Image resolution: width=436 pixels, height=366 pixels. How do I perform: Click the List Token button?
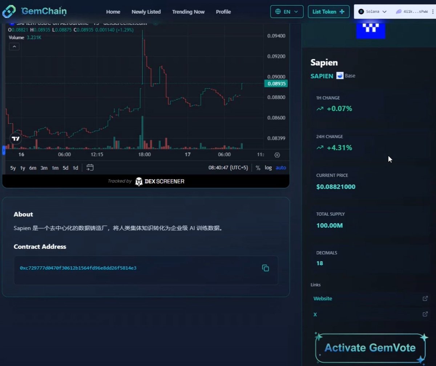328,12
